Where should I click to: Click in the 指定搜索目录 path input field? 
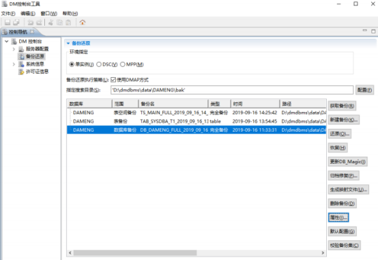[x=232, y=90]
